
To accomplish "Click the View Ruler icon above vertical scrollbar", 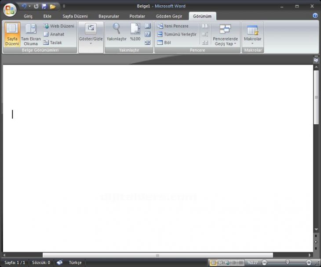I will click(316, 60).
